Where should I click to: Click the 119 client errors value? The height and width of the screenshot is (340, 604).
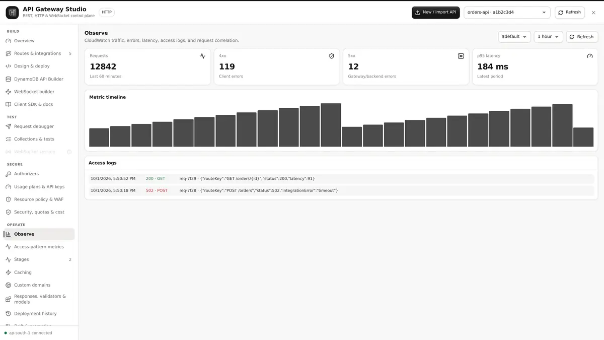227,66
